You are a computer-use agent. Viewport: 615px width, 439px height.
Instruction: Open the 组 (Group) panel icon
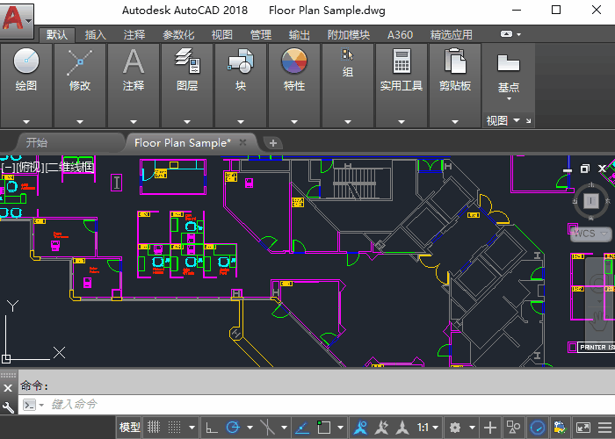click(348, 54)
